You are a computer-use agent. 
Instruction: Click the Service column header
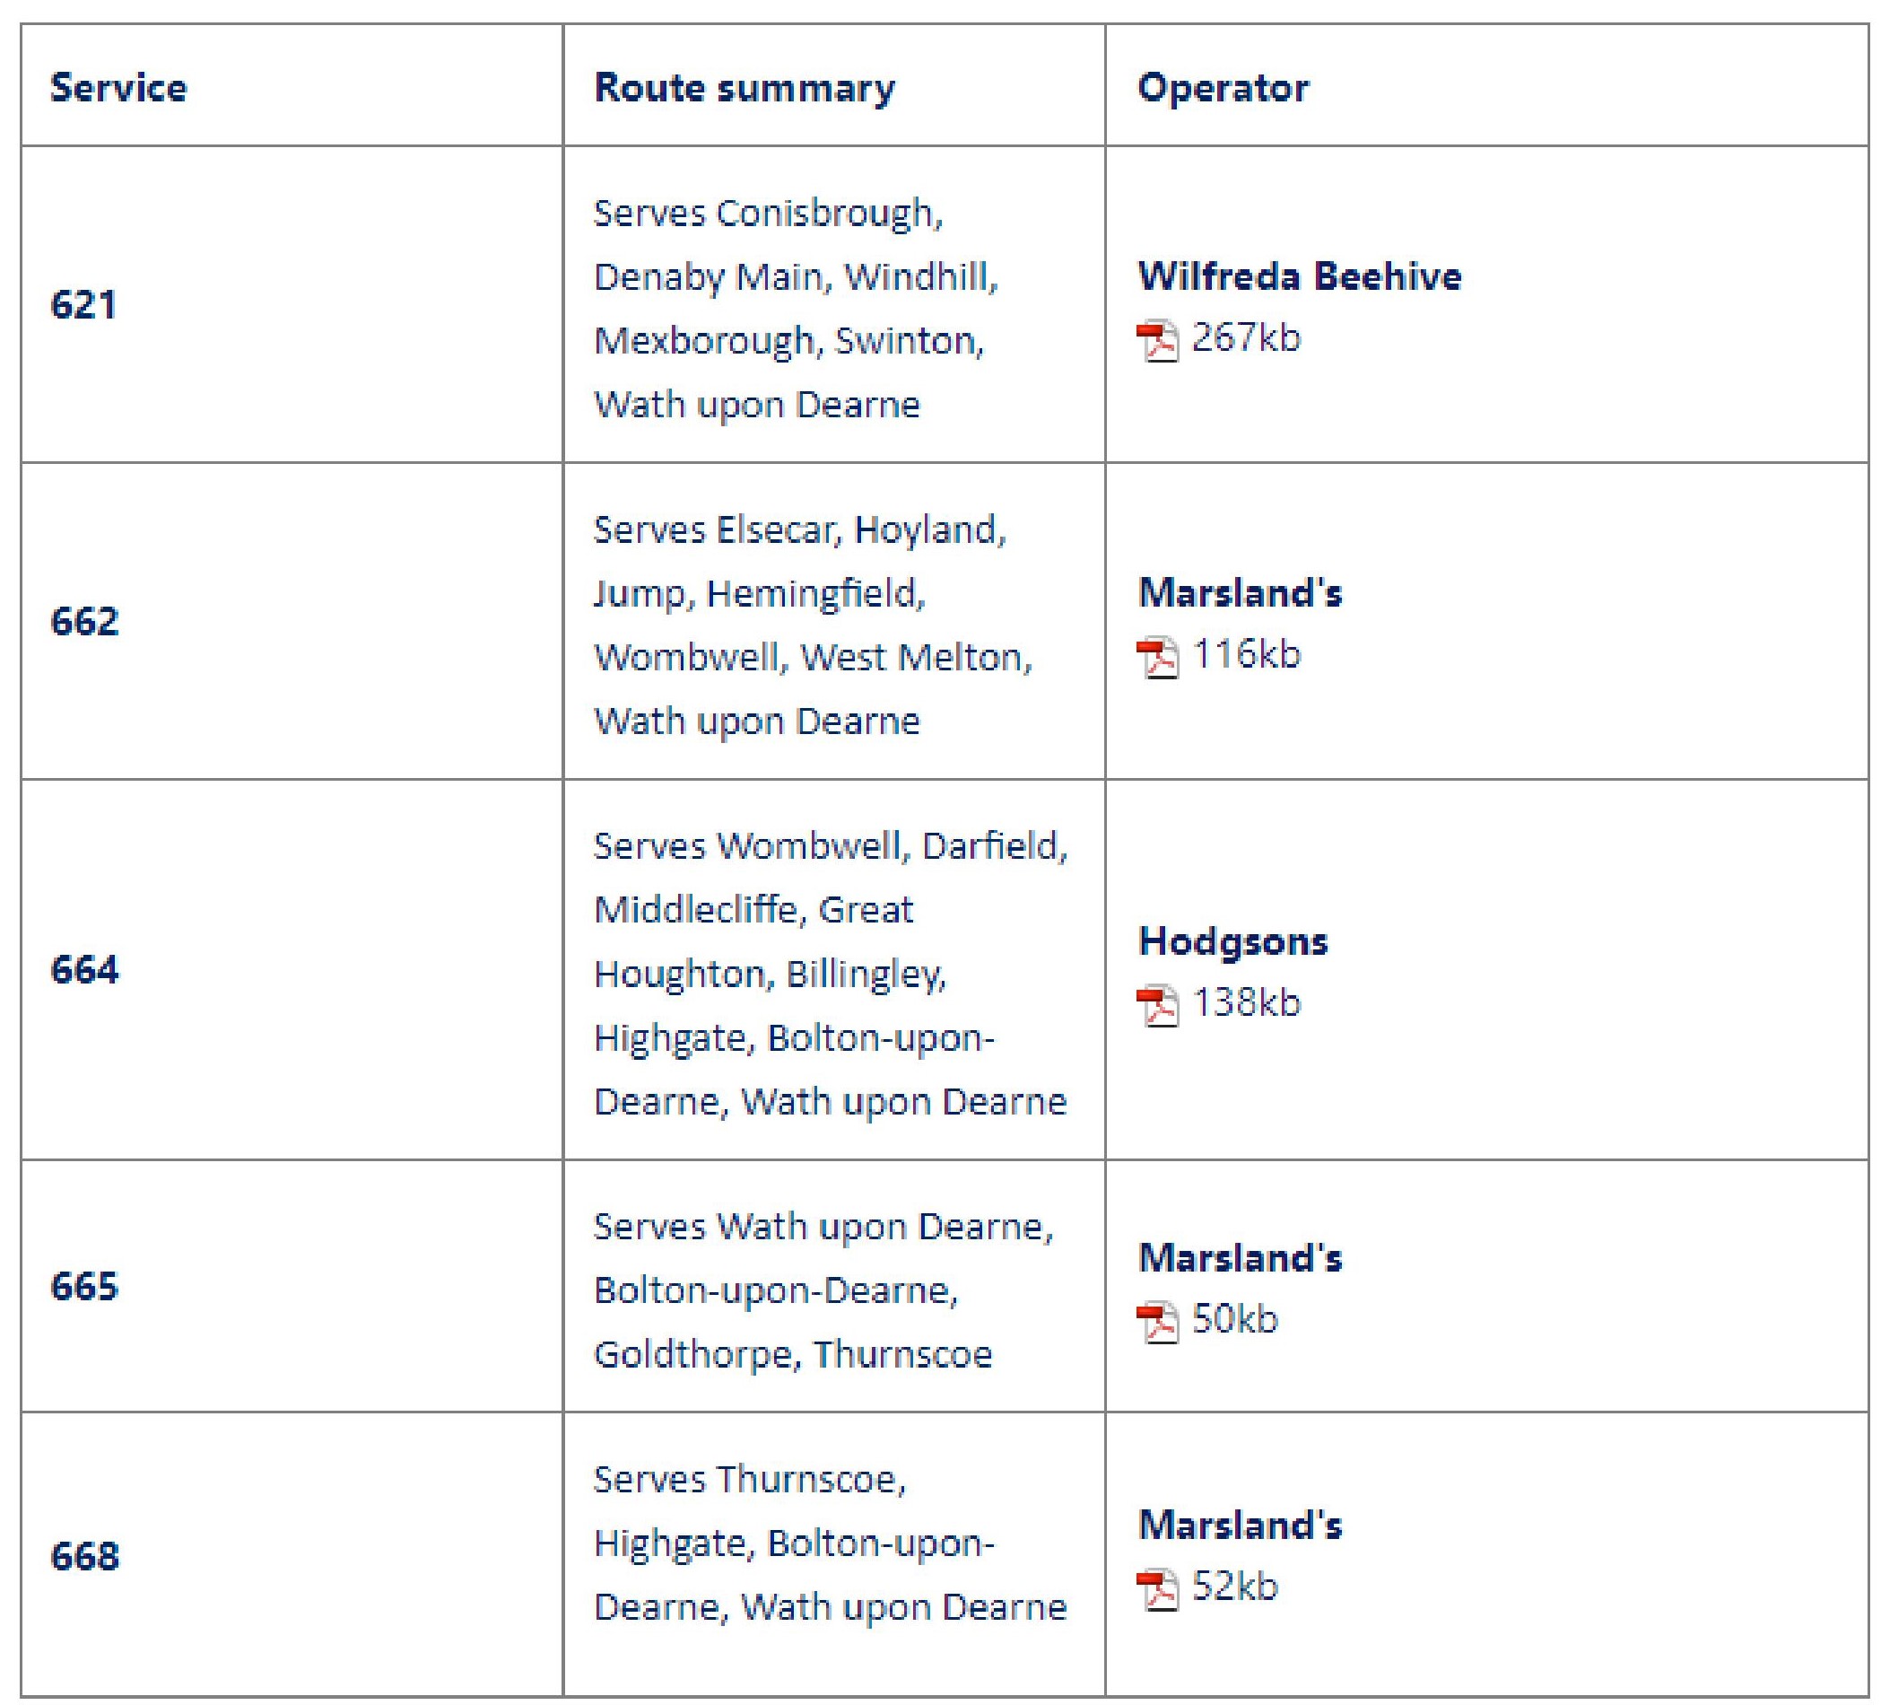click(118, 88)
